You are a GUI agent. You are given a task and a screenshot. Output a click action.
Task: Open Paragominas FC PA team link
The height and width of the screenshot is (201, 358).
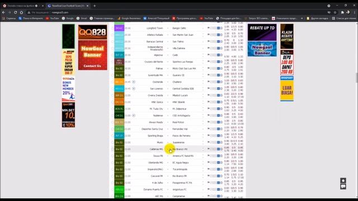(182, 183)
